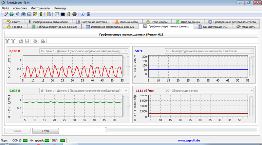Click the person figure toolbar icon
The height and width of the screenshot is (145, 262).
(41, 14)
